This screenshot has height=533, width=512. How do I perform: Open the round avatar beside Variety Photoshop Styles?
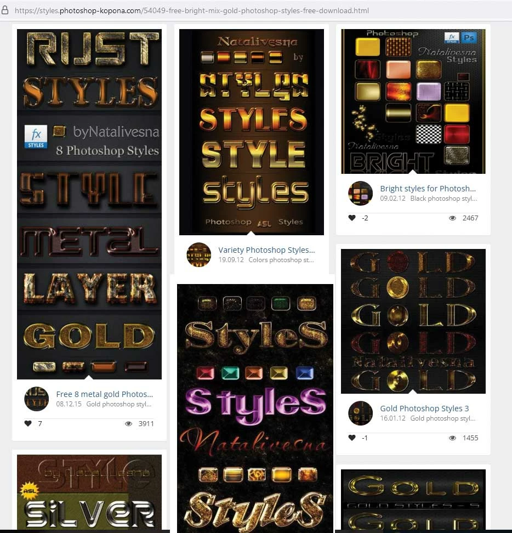click(199, 254)
